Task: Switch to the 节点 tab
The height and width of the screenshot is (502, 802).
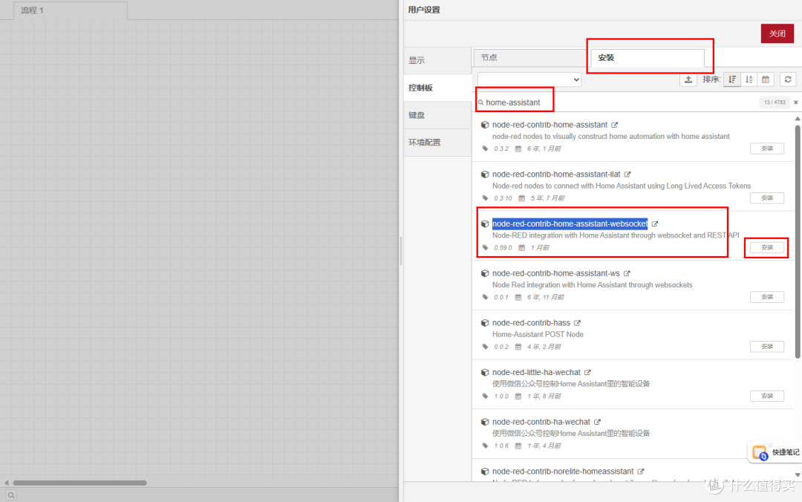Action: 530,57
